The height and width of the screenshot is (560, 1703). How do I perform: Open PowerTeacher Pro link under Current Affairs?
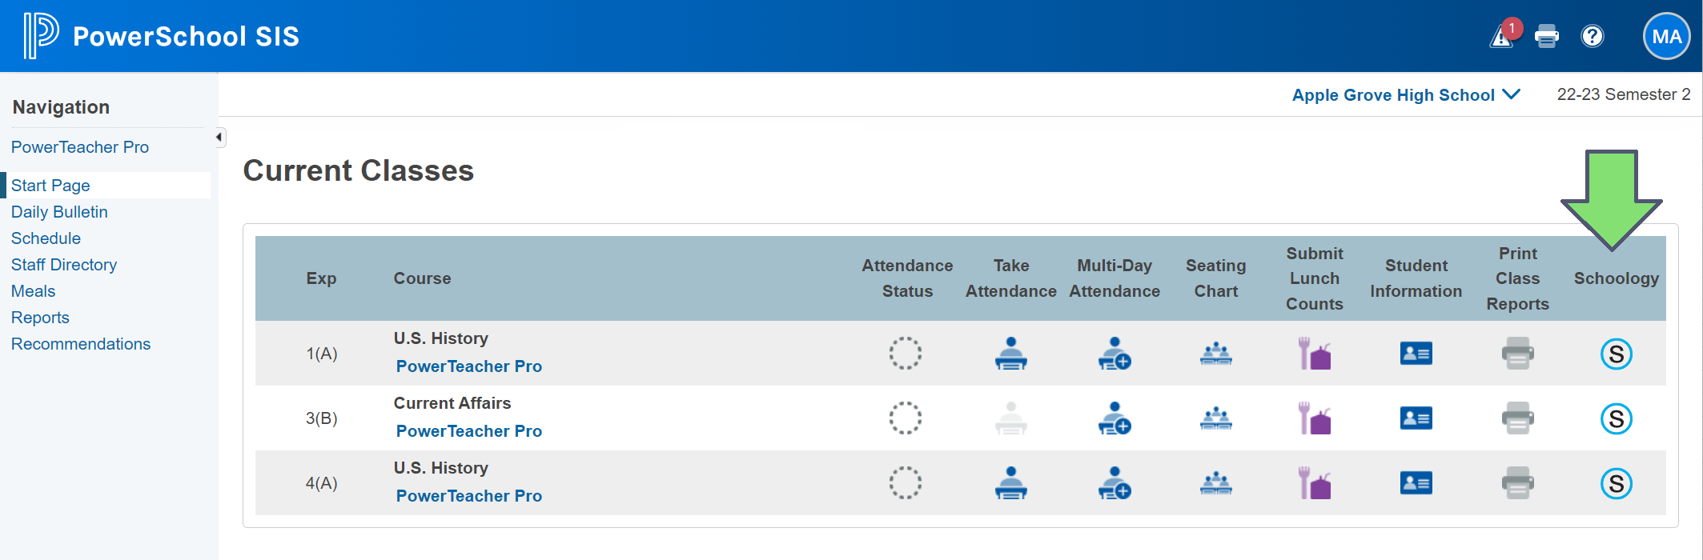(468, 431)
